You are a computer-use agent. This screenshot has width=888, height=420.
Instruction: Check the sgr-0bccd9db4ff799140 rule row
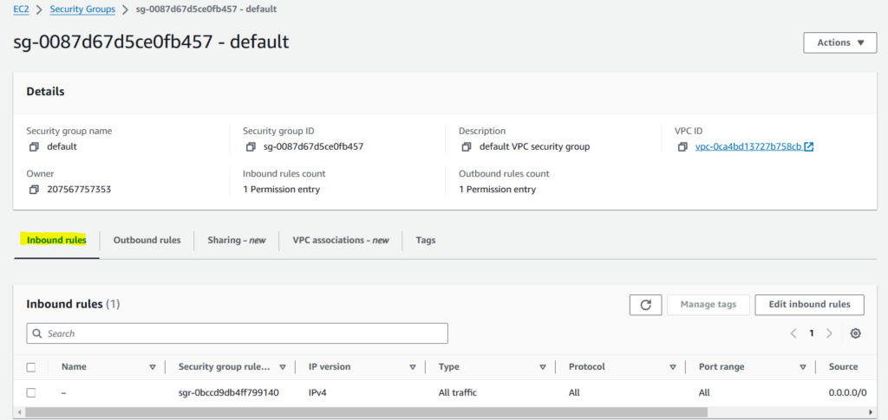click(31, 392)
